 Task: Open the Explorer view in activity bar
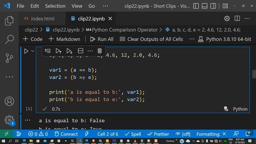[9, 21]
